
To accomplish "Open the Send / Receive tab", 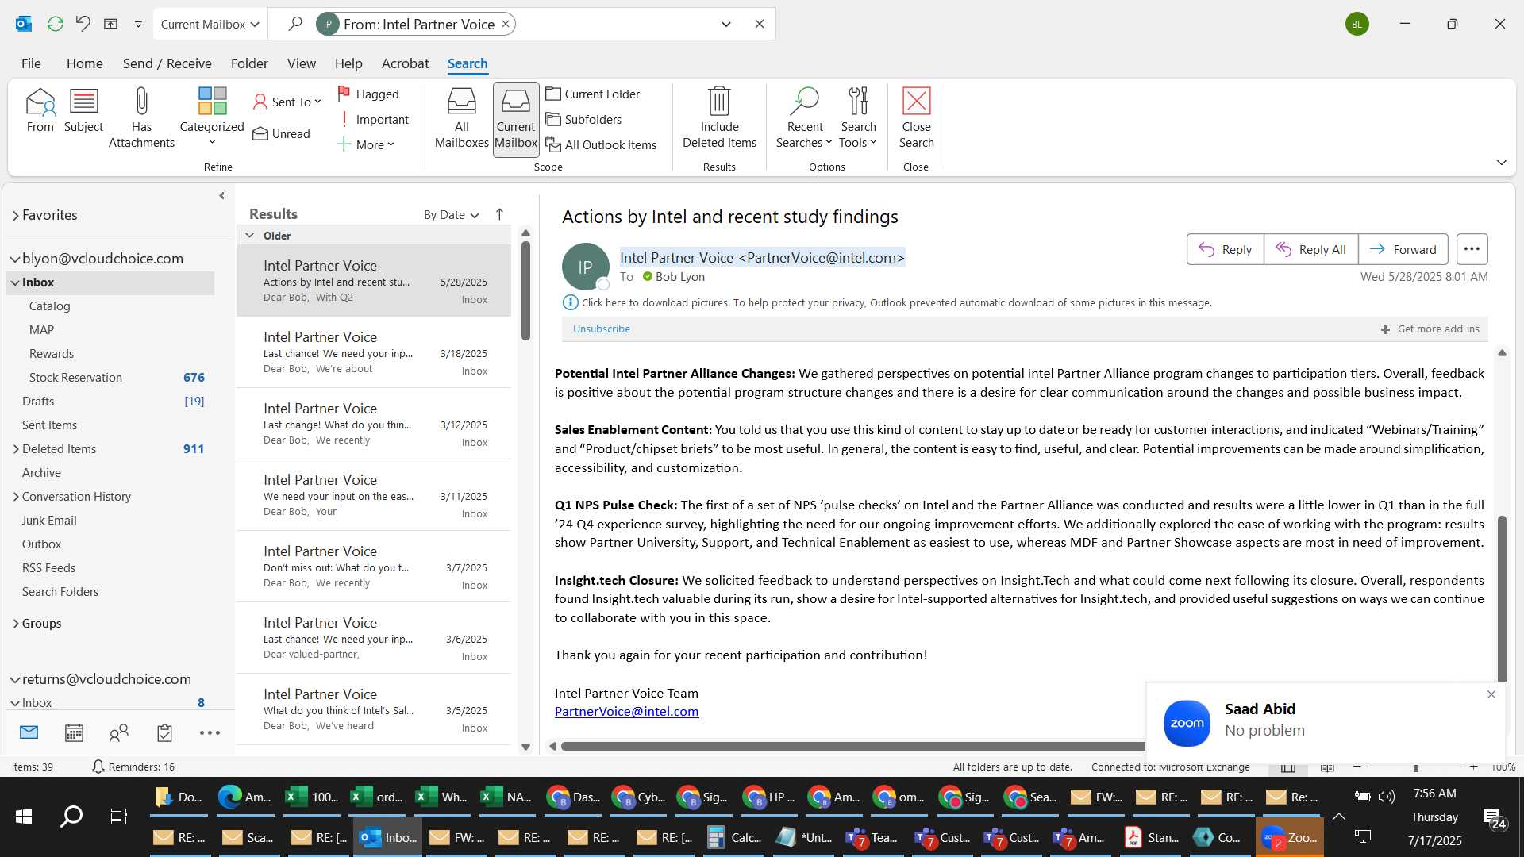I will [x=167, y=63].
